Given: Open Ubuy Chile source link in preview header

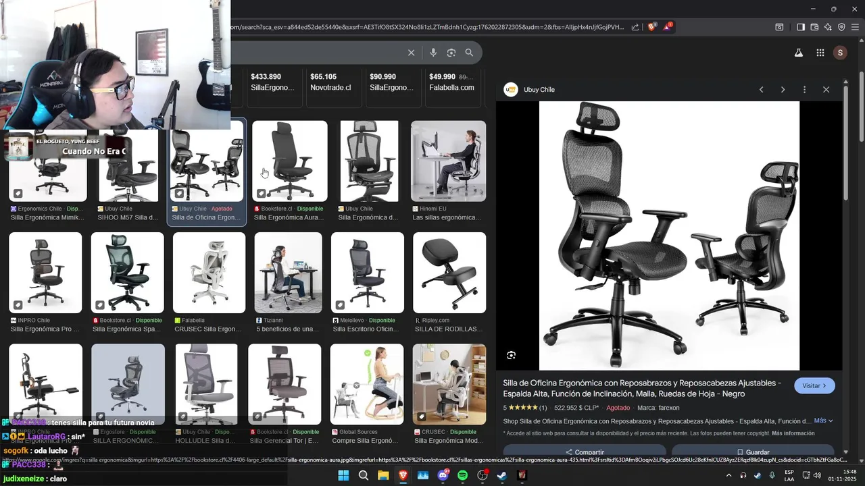Looking at the screenshot, I should point(530,90).
